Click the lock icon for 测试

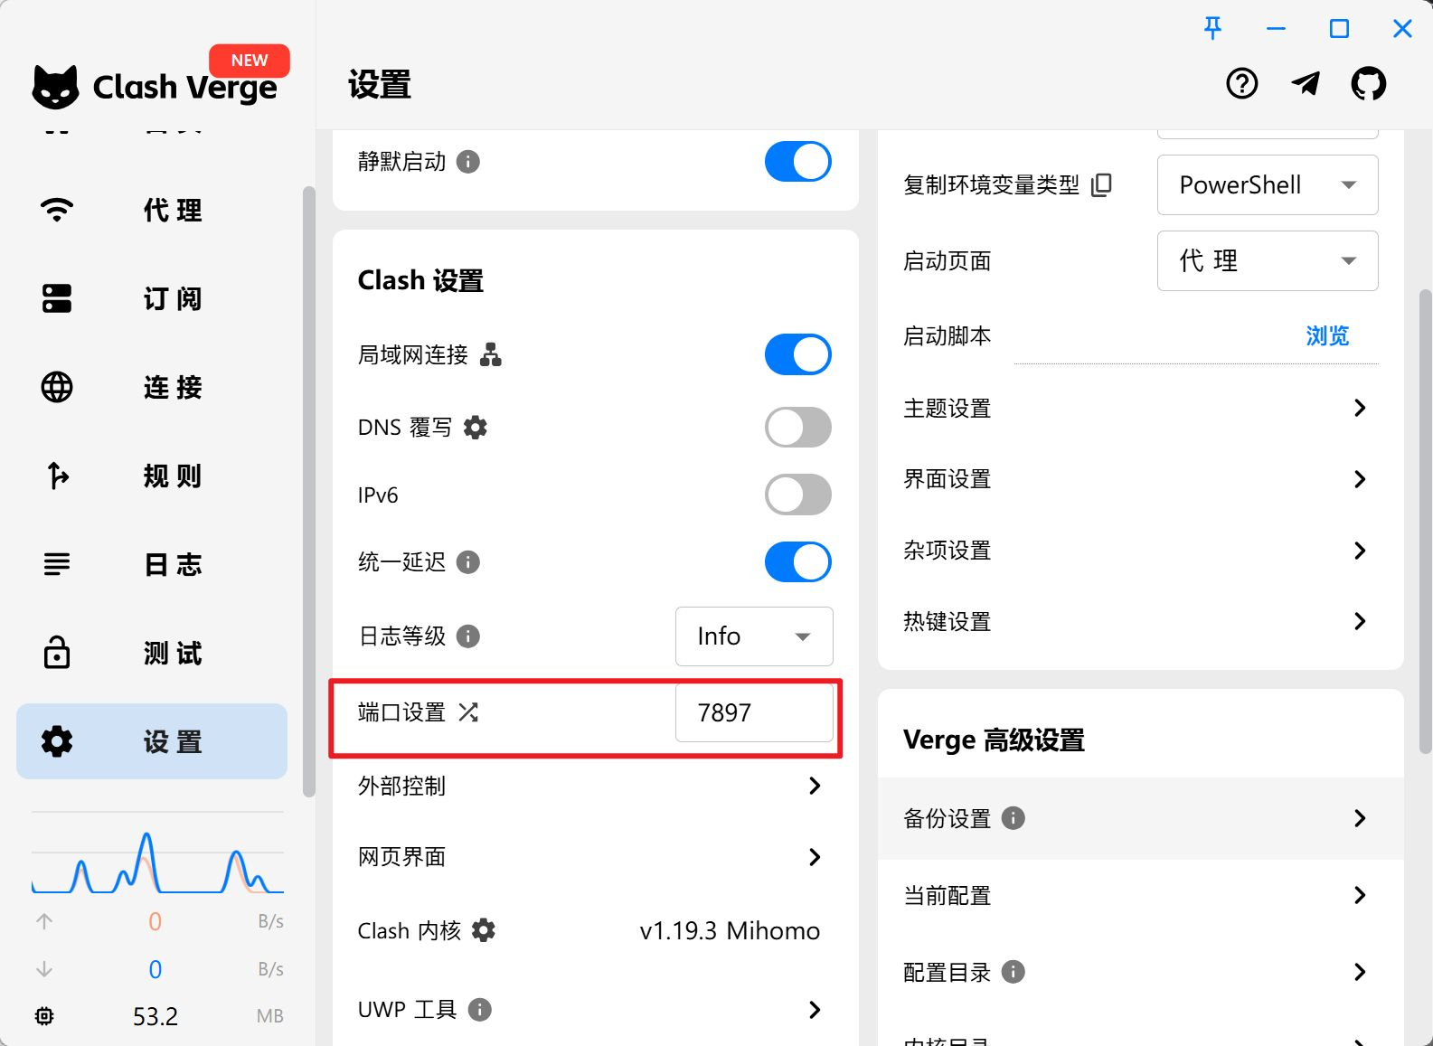57,653
